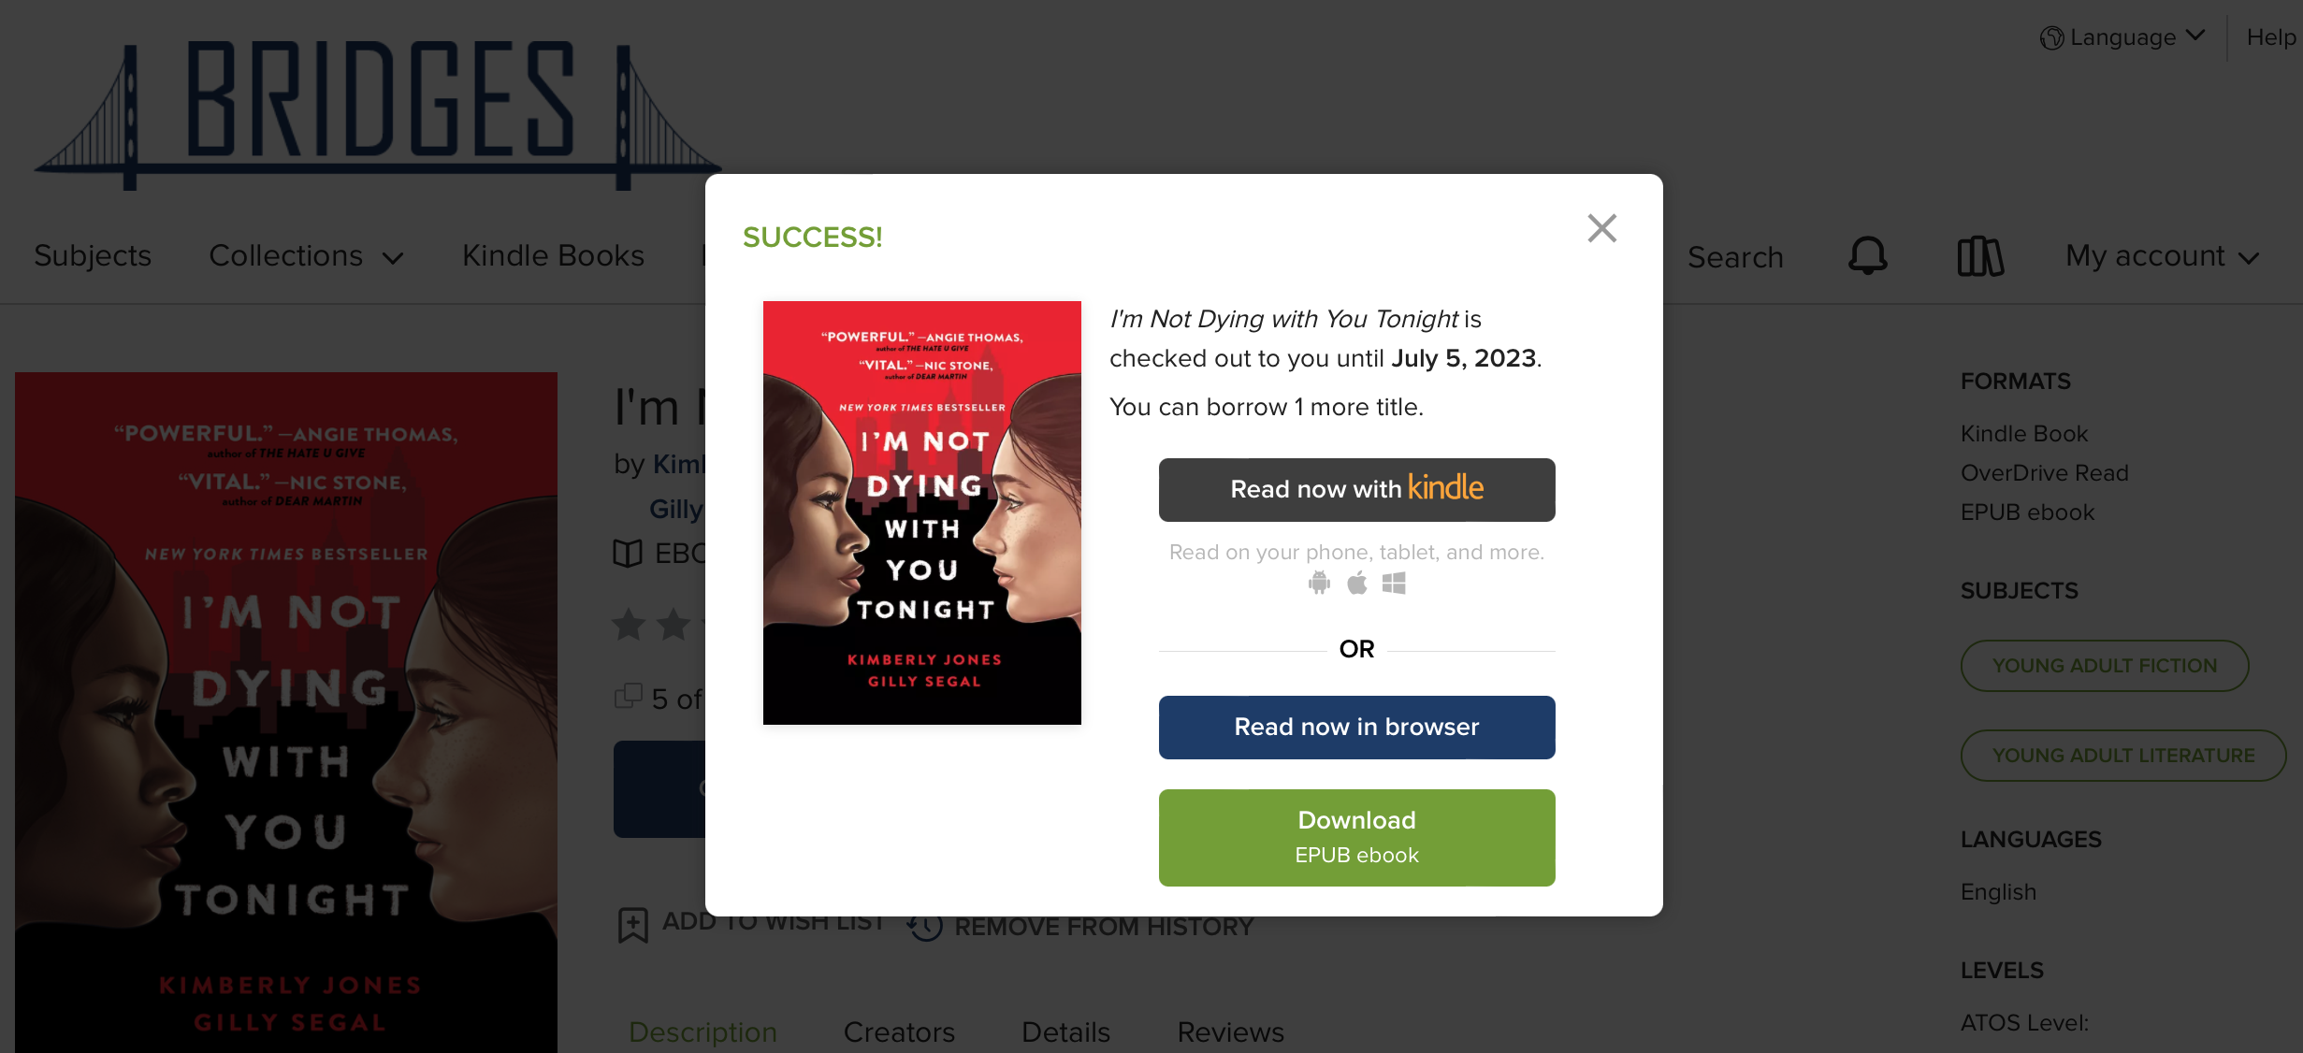Open the Subjects menu item
The width and height of the screenshot is (2303, 1053).
click(93, 255)
